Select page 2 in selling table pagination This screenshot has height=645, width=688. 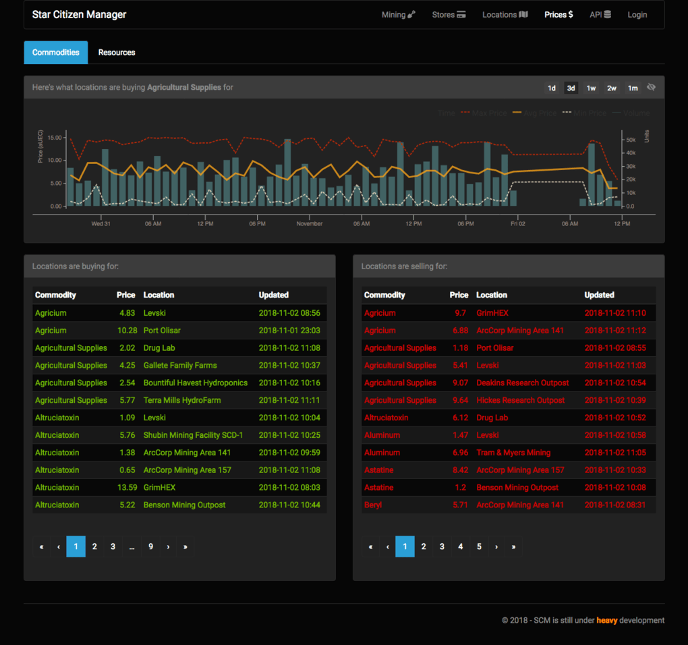tap(424, 546)
